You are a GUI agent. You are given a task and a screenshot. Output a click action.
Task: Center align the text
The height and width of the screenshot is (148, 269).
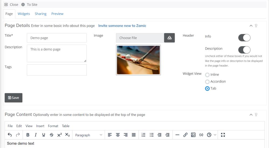click(x=118, y=135)
